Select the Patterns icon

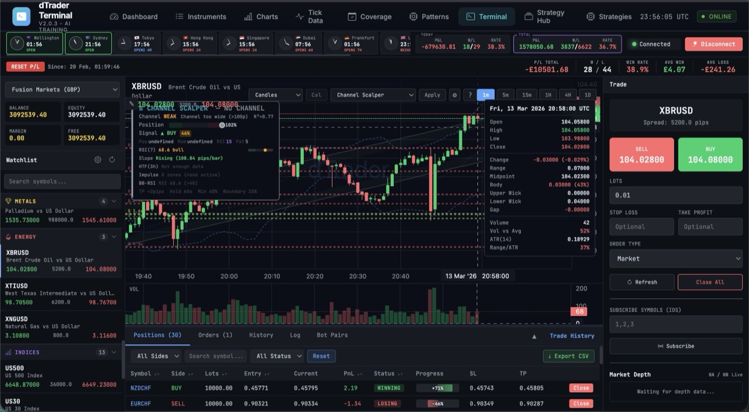[412, 17]
